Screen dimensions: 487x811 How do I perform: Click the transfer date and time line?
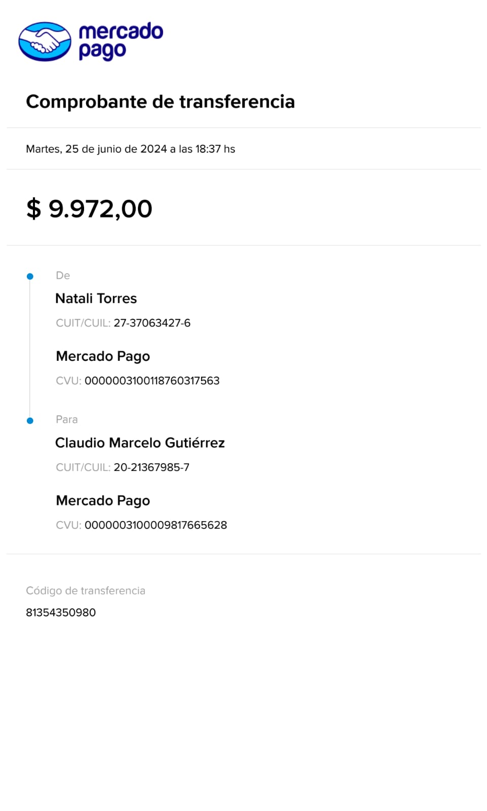(x=130, y=149)
